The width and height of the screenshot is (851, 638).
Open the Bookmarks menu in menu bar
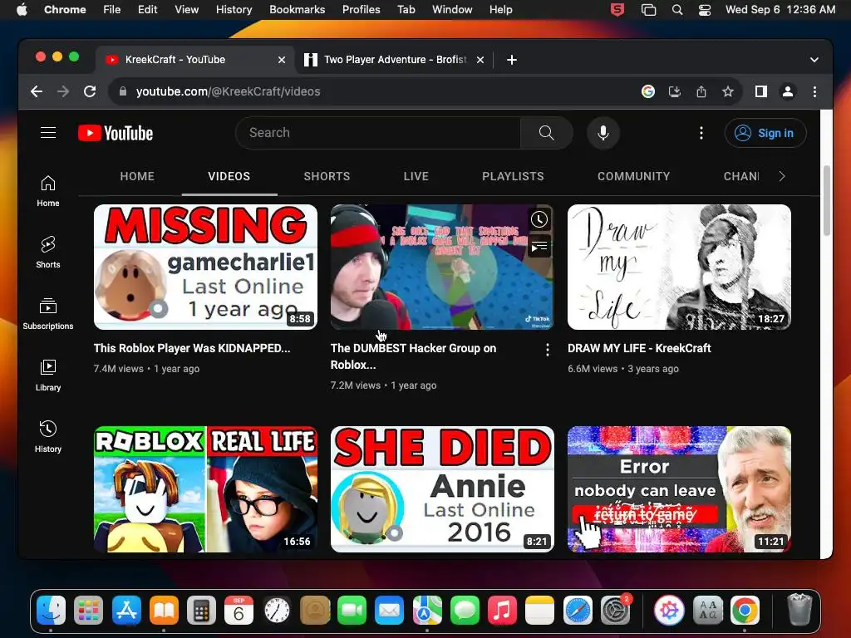point(297,9)
